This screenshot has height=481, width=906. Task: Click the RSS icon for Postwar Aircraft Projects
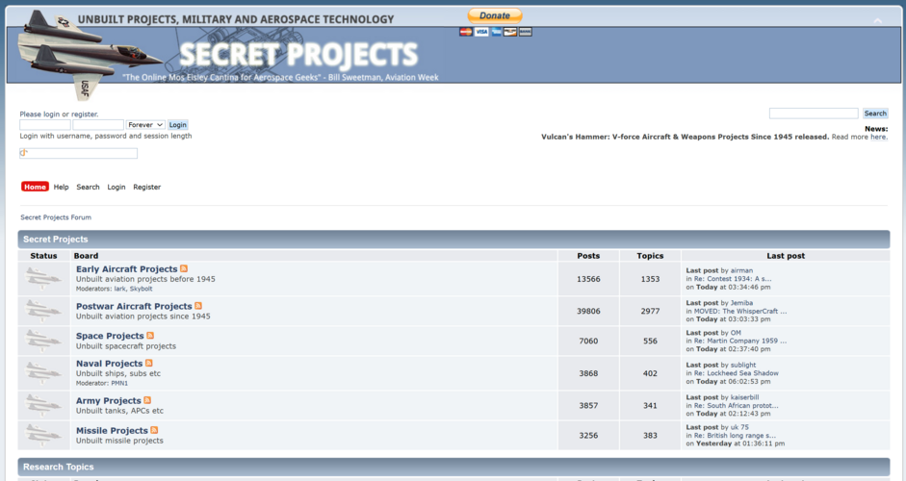tap(198, 306)
